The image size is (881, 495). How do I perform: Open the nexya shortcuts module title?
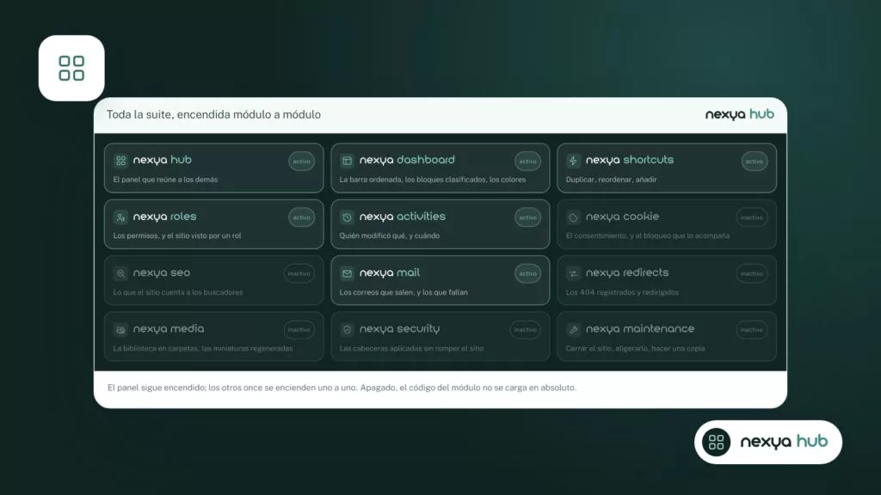(x=629, y=160)
